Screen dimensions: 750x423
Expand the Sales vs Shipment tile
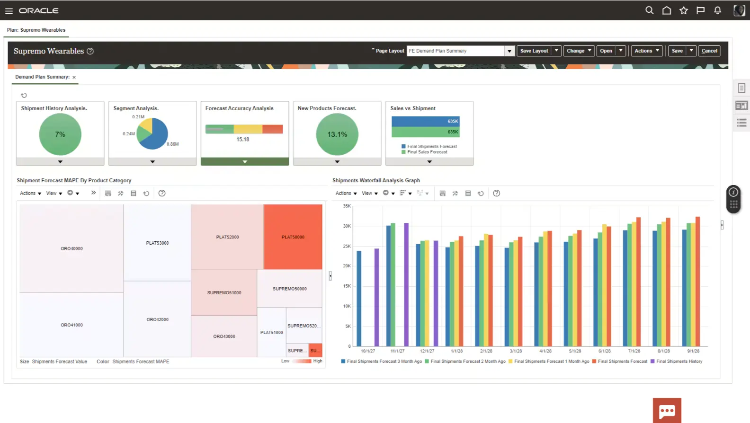click(429, 162)
